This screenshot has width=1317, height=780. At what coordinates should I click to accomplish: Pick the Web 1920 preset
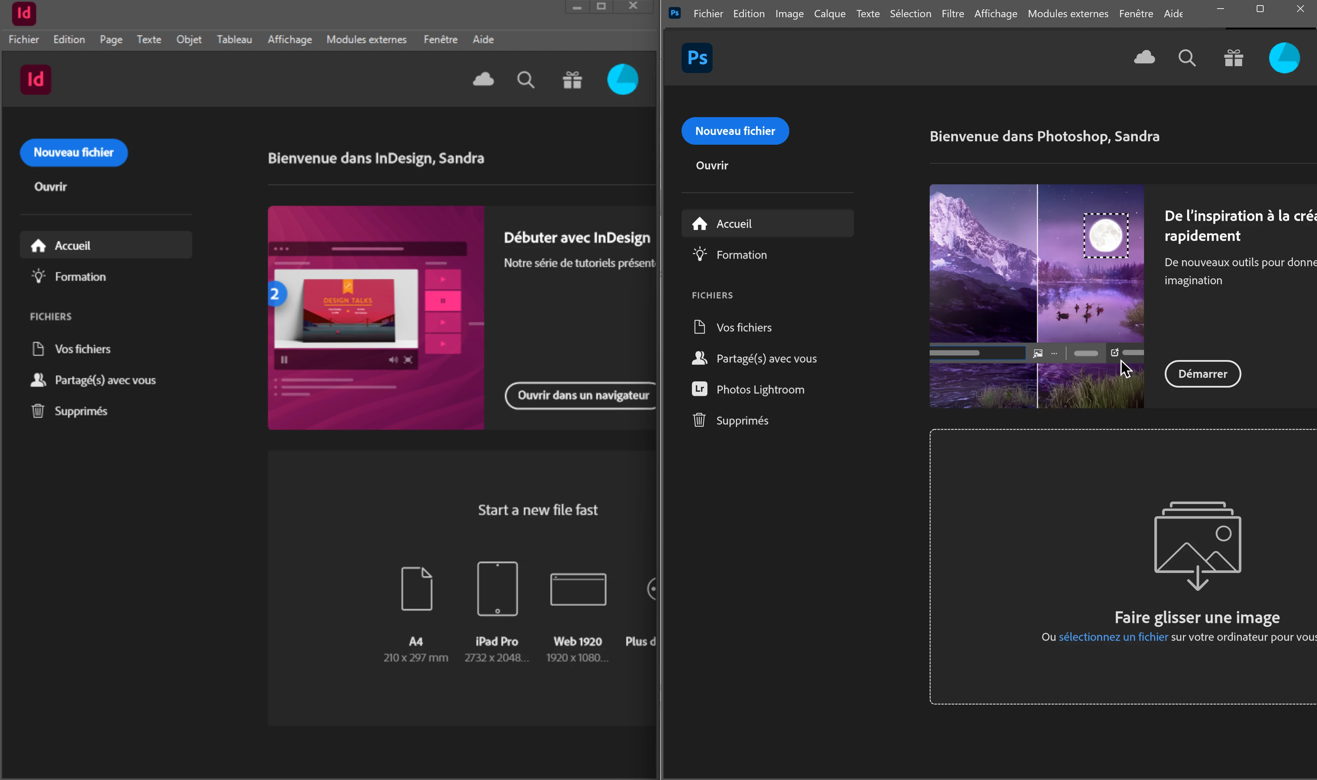pos(578,589)
